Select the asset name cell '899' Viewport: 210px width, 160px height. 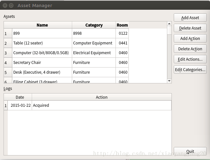(x=42, y=33)
